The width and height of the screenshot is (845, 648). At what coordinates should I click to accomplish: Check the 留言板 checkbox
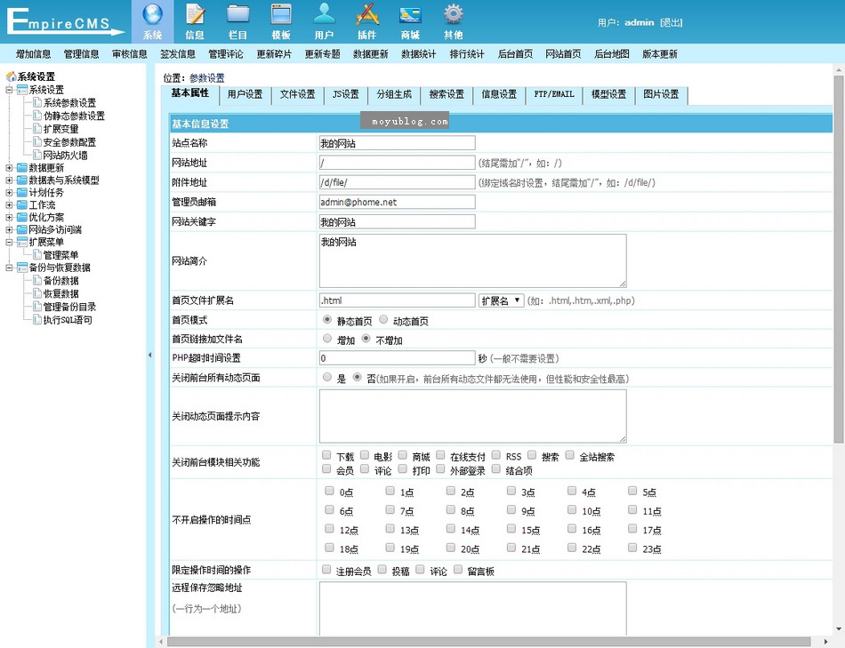tap(458, 570)
